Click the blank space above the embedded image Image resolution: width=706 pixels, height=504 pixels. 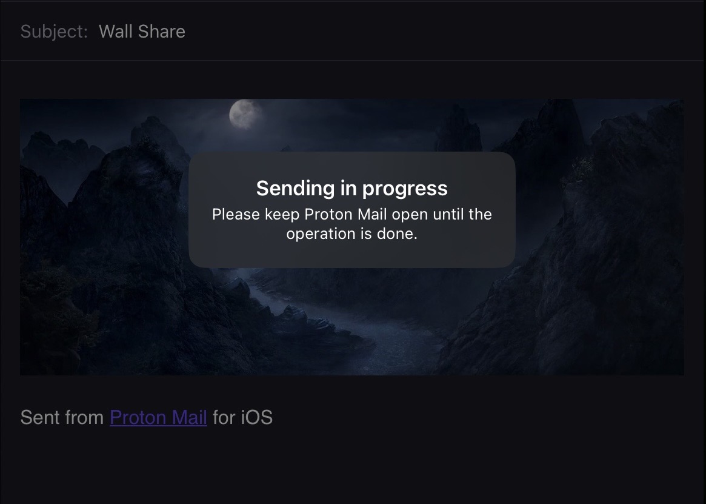[353, 80]
